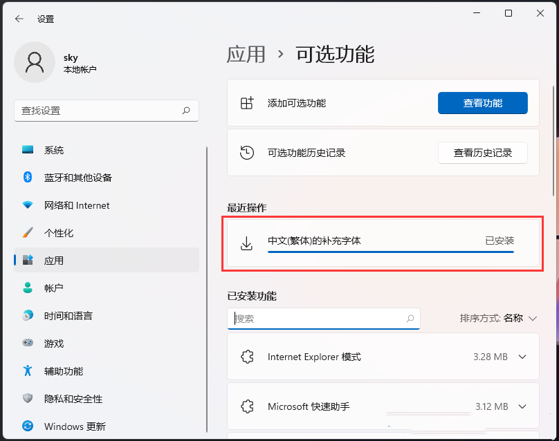Click the shield icon for 隐私和安全性
Image resolution: width=559 pixels, height=441 pixels.
pyautogui.click(x=28, y=398)
